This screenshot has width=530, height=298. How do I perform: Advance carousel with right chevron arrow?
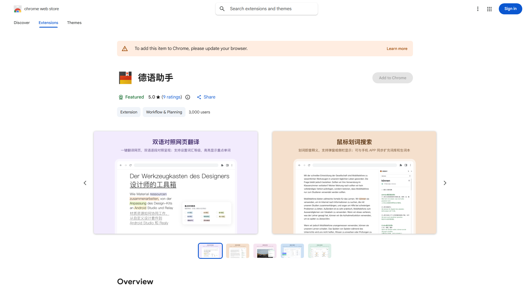pos(445,183)
